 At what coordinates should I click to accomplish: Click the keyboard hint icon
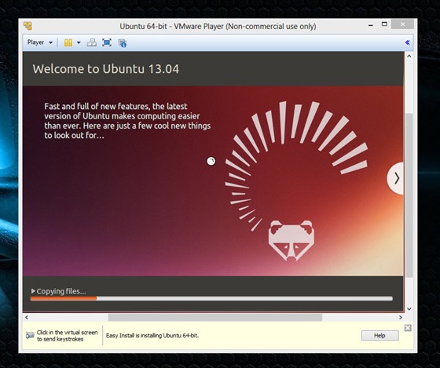[30, 335]
